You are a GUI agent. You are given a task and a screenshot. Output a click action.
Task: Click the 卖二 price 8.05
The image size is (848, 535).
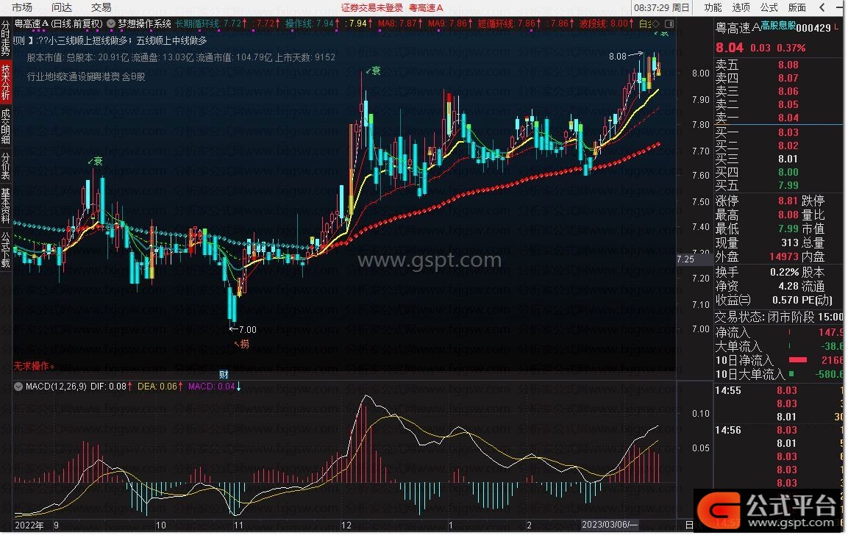coord(788,104)
